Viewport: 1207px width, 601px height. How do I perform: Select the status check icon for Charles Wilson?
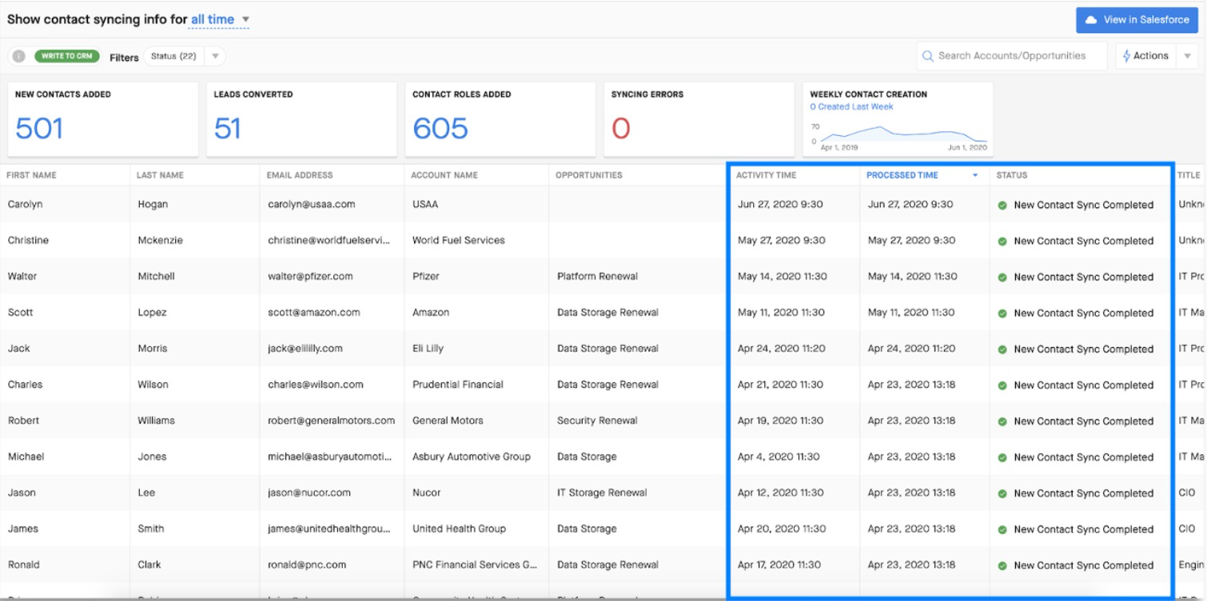pyautogui.click(x=1002, y=385)
